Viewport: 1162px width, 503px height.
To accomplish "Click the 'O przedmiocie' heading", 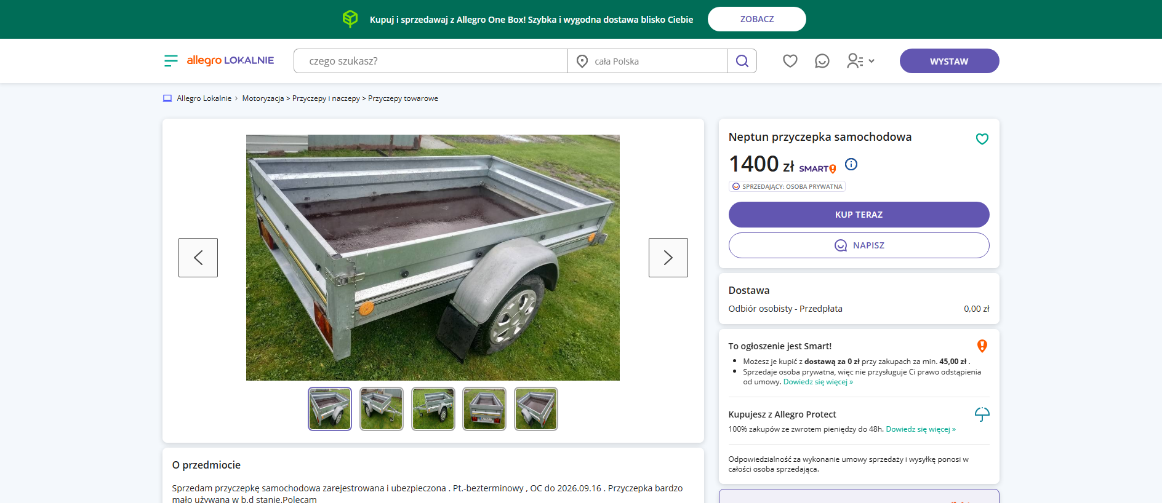I will (x=206, y=465).
